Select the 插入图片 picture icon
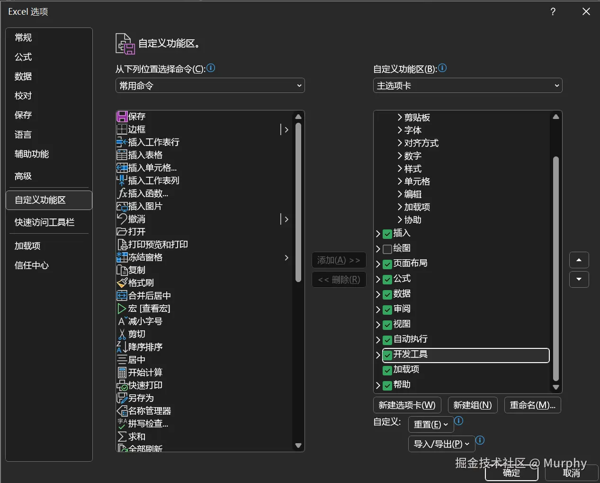 122,206
